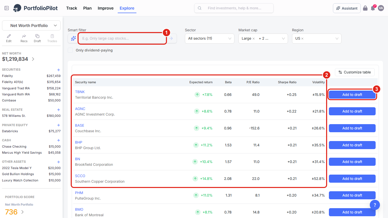Viewport: 388px width, 218px height.
Task: Go to the Plan tab
Action: tap(87, 8)
